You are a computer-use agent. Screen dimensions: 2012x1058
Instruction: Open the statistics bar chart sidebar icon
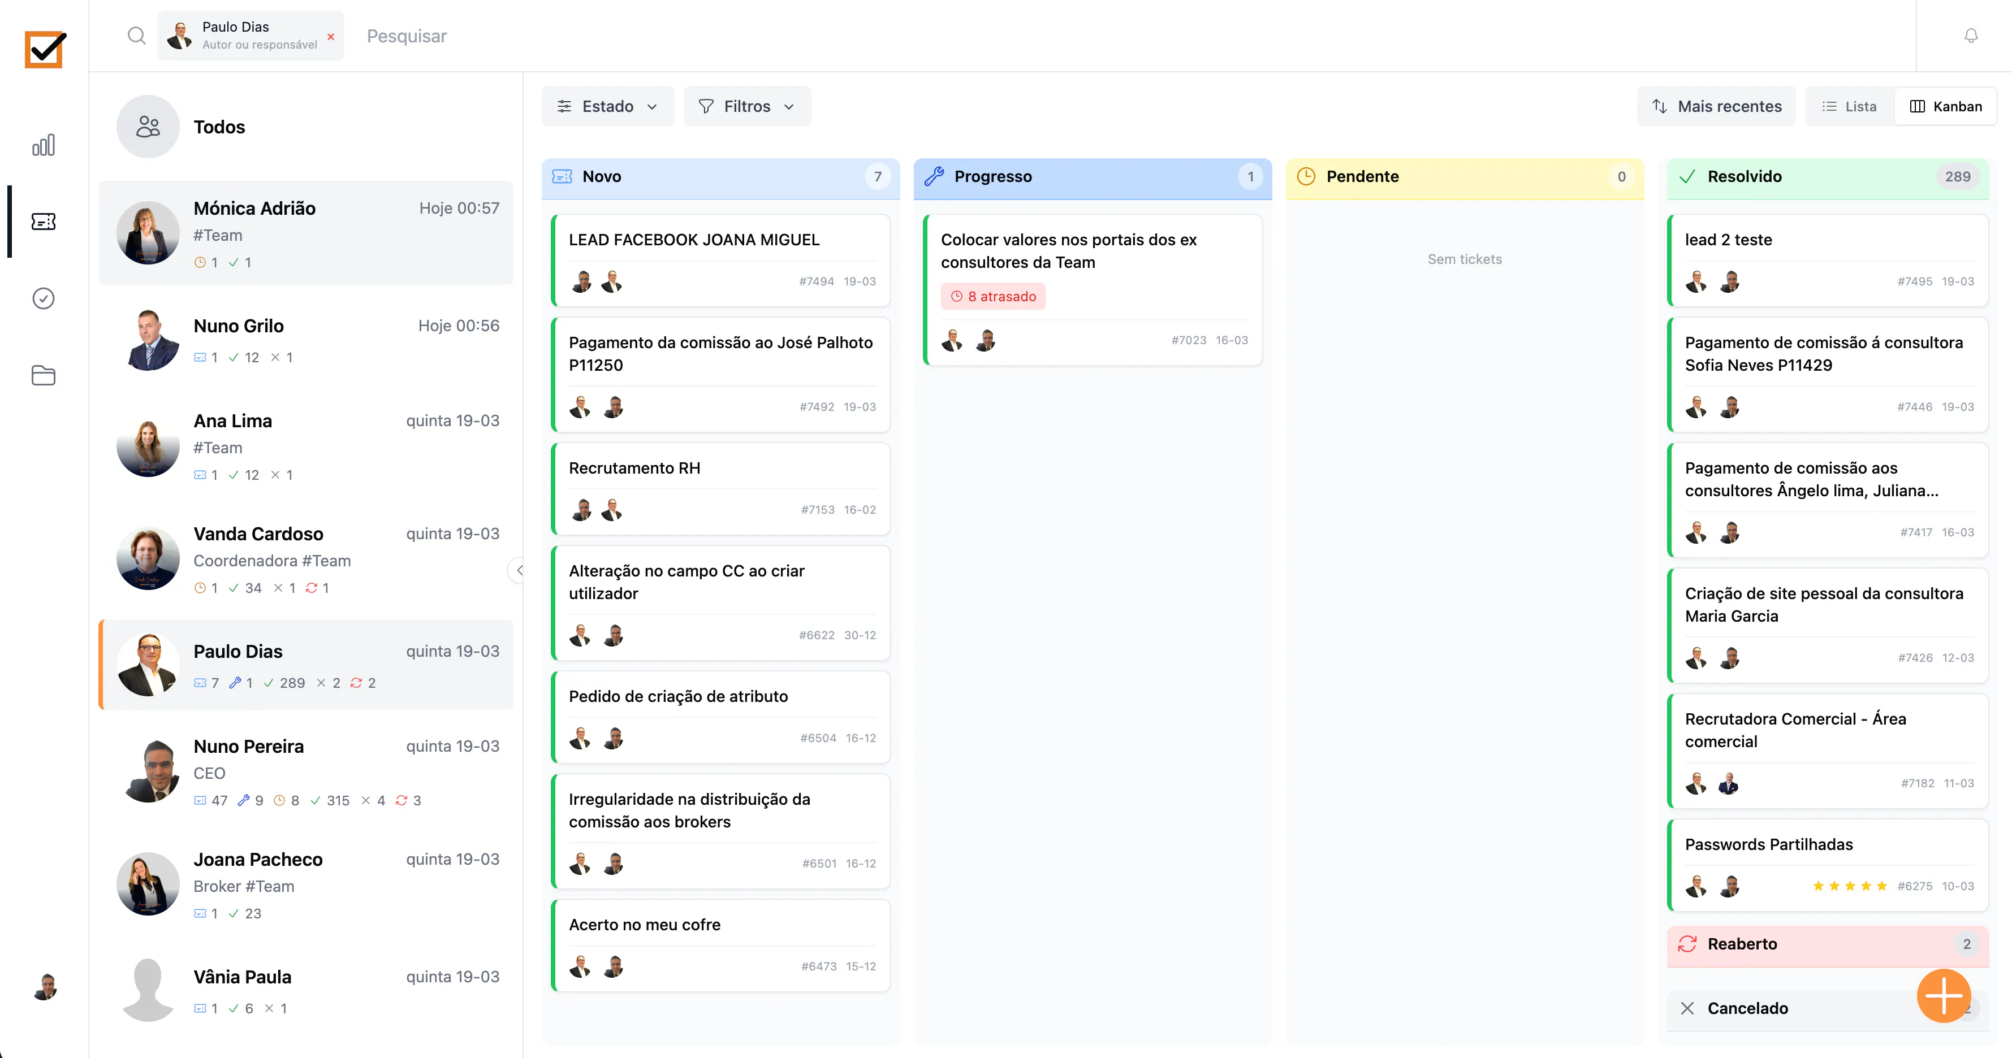tap(43, 145)
